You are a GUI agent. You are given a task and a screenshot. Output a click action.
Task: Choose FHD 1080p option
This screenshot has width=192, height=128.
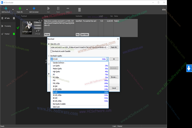tap(79, 80)
